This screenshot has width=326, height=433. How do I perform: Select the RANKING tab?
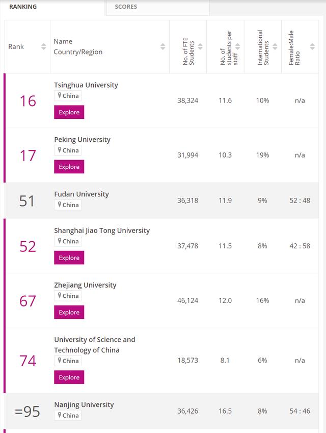23,7
